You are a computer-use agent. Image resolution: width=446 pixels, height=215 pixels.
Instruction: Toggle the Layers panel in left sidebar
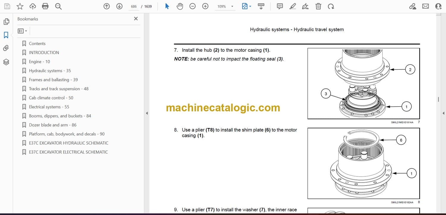click(x=6, y=62)
